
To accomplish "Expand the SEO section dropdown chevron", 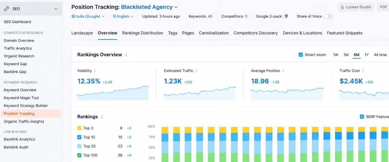I will pyautogui.click(x=56, y=9).
